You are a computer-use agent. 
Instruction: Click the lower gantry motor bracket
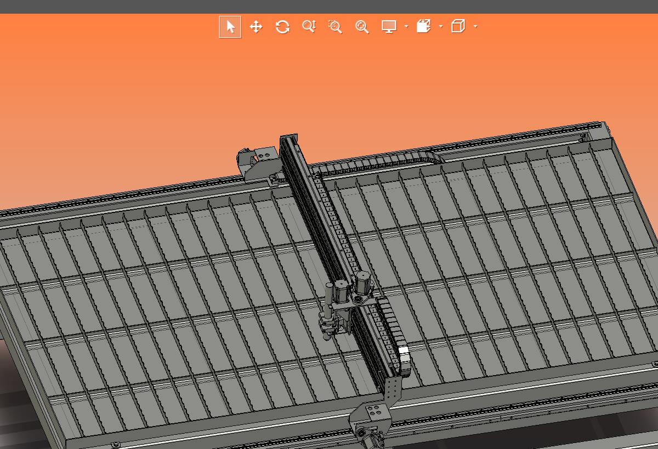tap(370, 422)
